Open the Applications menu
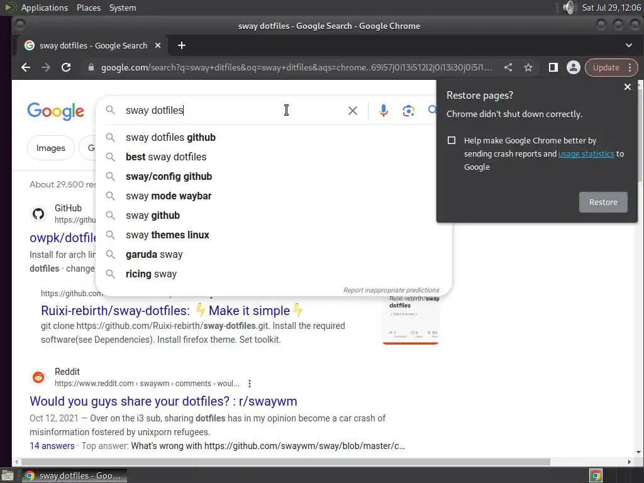The width and height of the screenshot is (644, 483). pos(45,8)
